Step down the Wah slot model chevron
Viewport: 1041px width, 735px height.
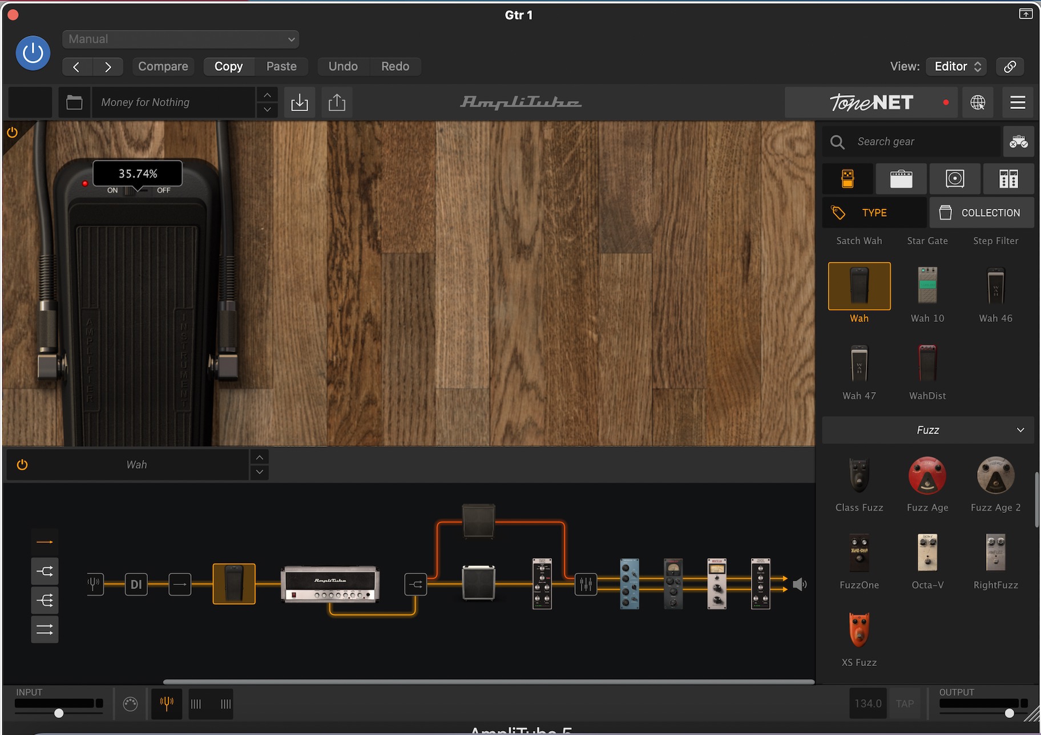260,472
